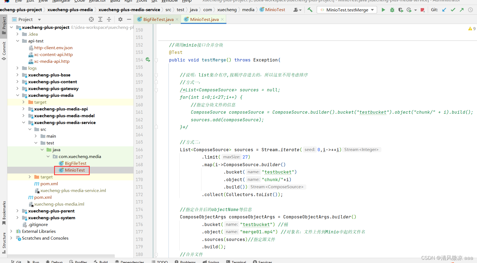The width and height of the screenshot is (477, 263).
Task: Build project with the hammer icon
Action: click(310, 10)
